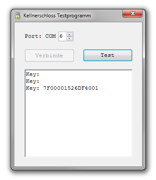Close the Kellnerschloss Testprogramm window
This screenshot has height=180, width=156.
tap(132, 13)
